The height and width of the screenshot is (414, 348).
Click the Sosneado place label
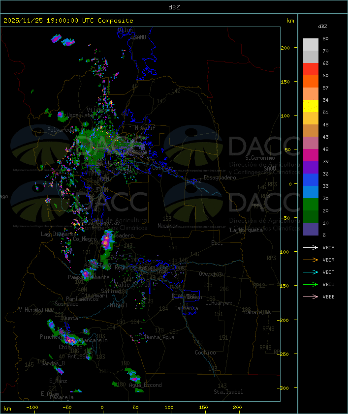coord(67,304)
